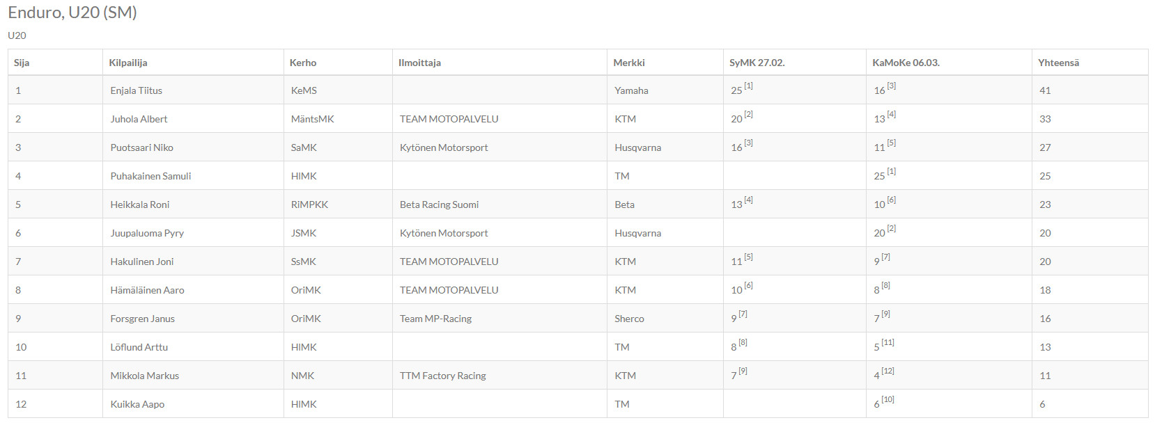Click club 'NMK' in Mikkola's row
The width and height of the screenshot is (1155, 425).
(302, 376)
